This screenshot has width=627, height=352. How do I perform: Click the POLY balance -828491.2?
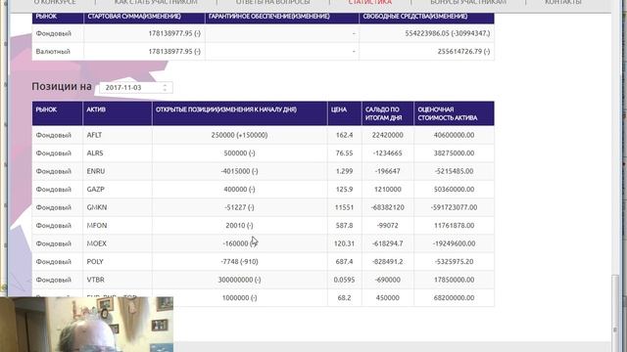[x=388, y=261]
